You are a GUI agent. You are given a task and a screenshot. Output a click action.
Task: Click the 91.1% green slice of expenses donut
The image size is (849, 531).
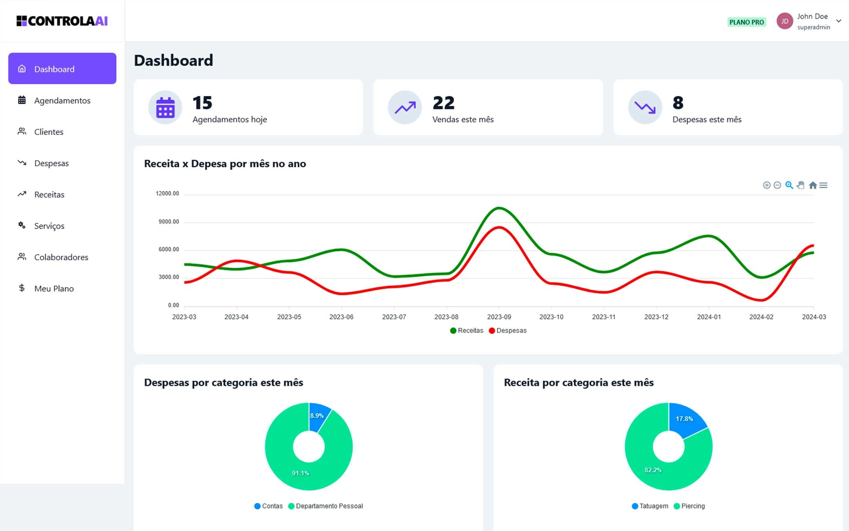pos(301,473)
